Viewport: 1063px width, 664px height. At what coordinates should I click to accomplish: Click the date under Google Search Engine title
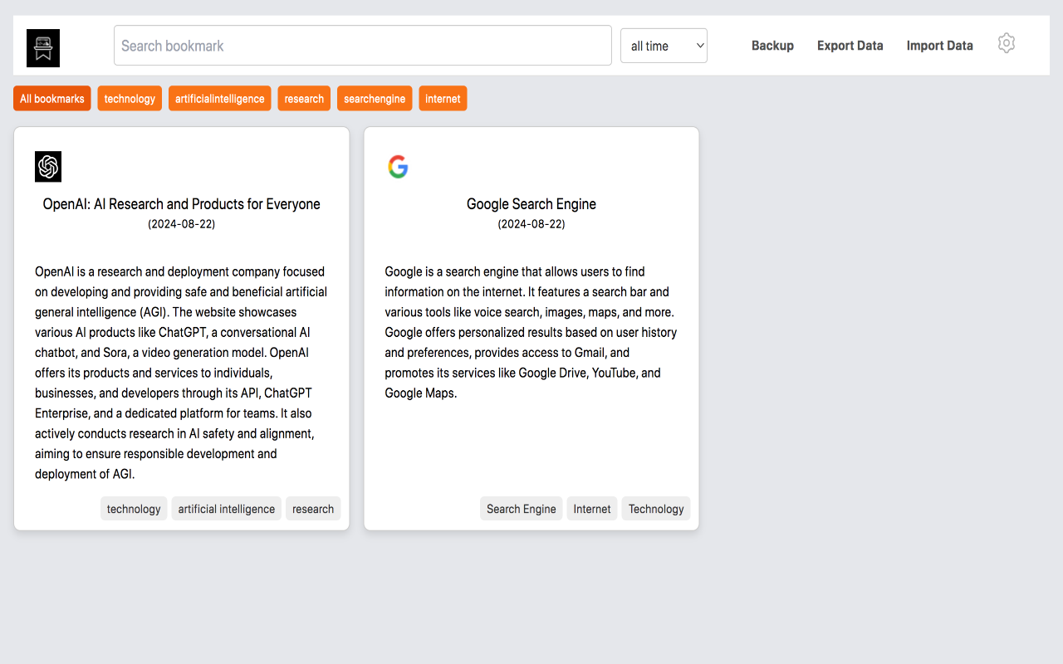pyautogui.click(x=531, y=224)
